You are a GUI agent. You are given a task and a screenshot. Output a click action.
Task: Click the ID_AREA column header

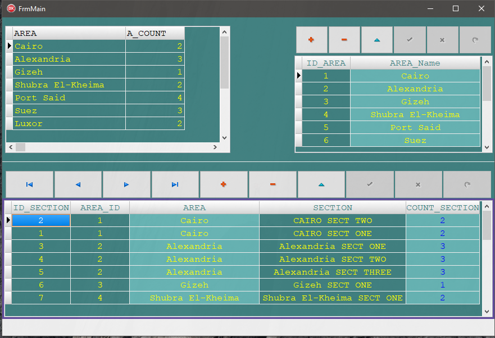pos(326,63)
